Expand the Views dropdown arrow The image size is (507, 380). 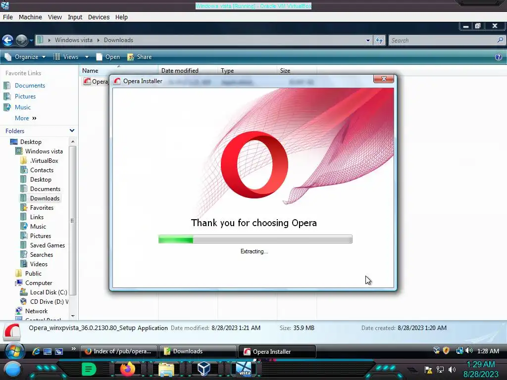[x=87, y=57]
